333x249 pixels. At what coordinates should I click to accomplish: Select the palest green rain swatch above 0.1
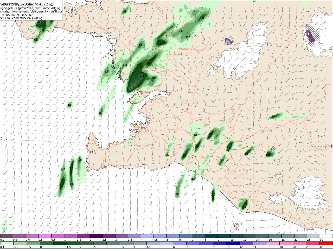pyautogui.click(x=7, y=244)
